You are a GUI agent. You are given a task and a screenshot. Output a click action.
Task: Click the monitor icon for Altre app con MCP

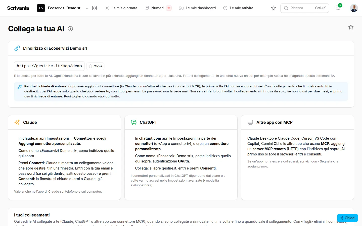tap(250, 122)
